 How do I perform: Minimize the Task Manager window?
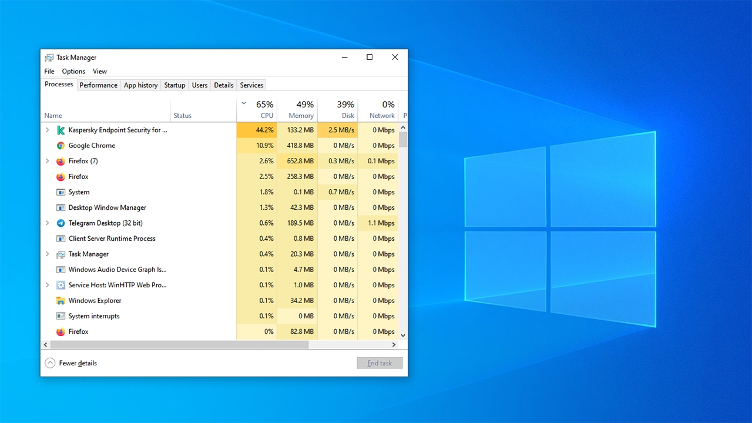[x=344, y=57]
